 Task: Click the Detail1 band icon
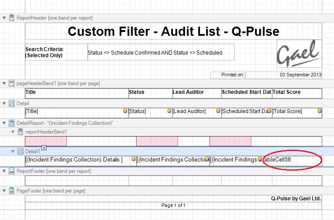click(x=20, y=151)
